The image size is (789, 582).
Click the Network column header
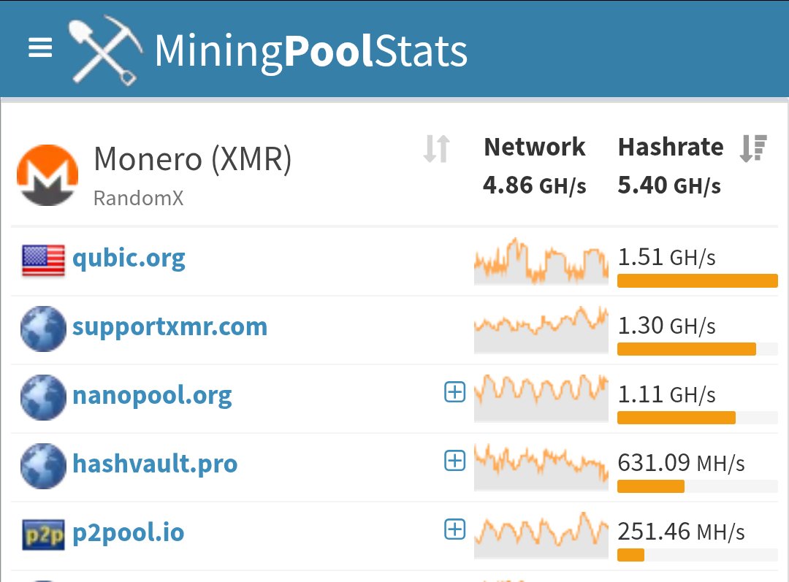pos(534,148)
